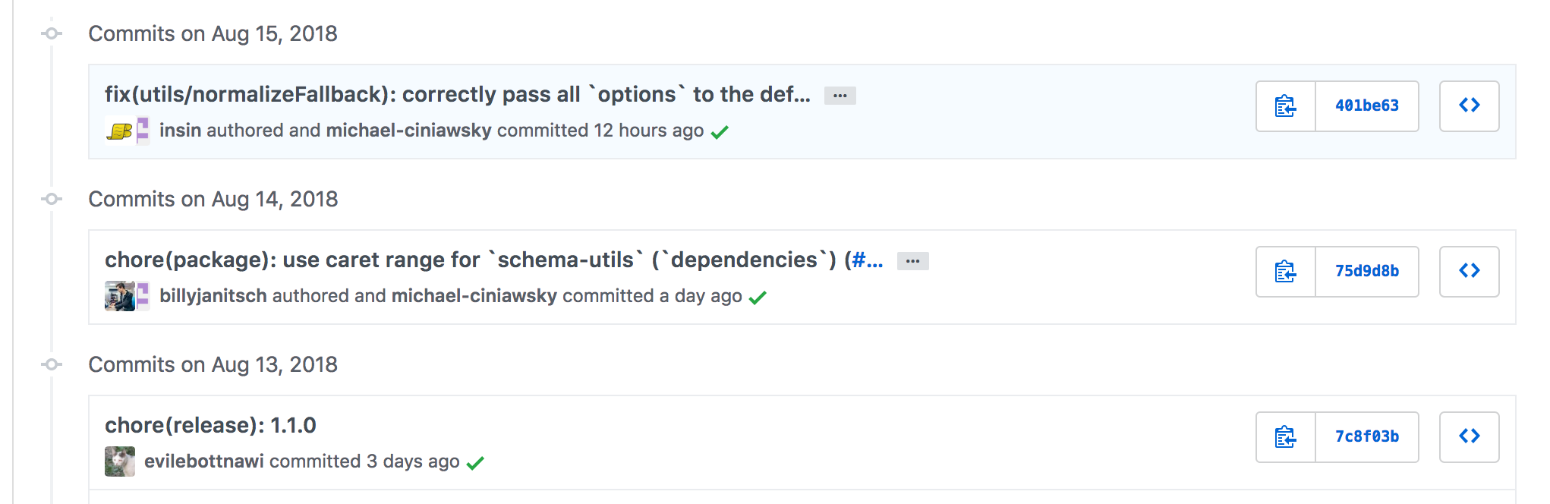Open commit hash link 401be63
1550x504 pixels.
tap(1366, 106)
